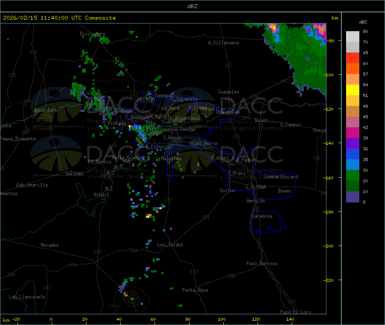385x325 pixels.
Task: Click the dBZ title at the top
Action: 192,6
